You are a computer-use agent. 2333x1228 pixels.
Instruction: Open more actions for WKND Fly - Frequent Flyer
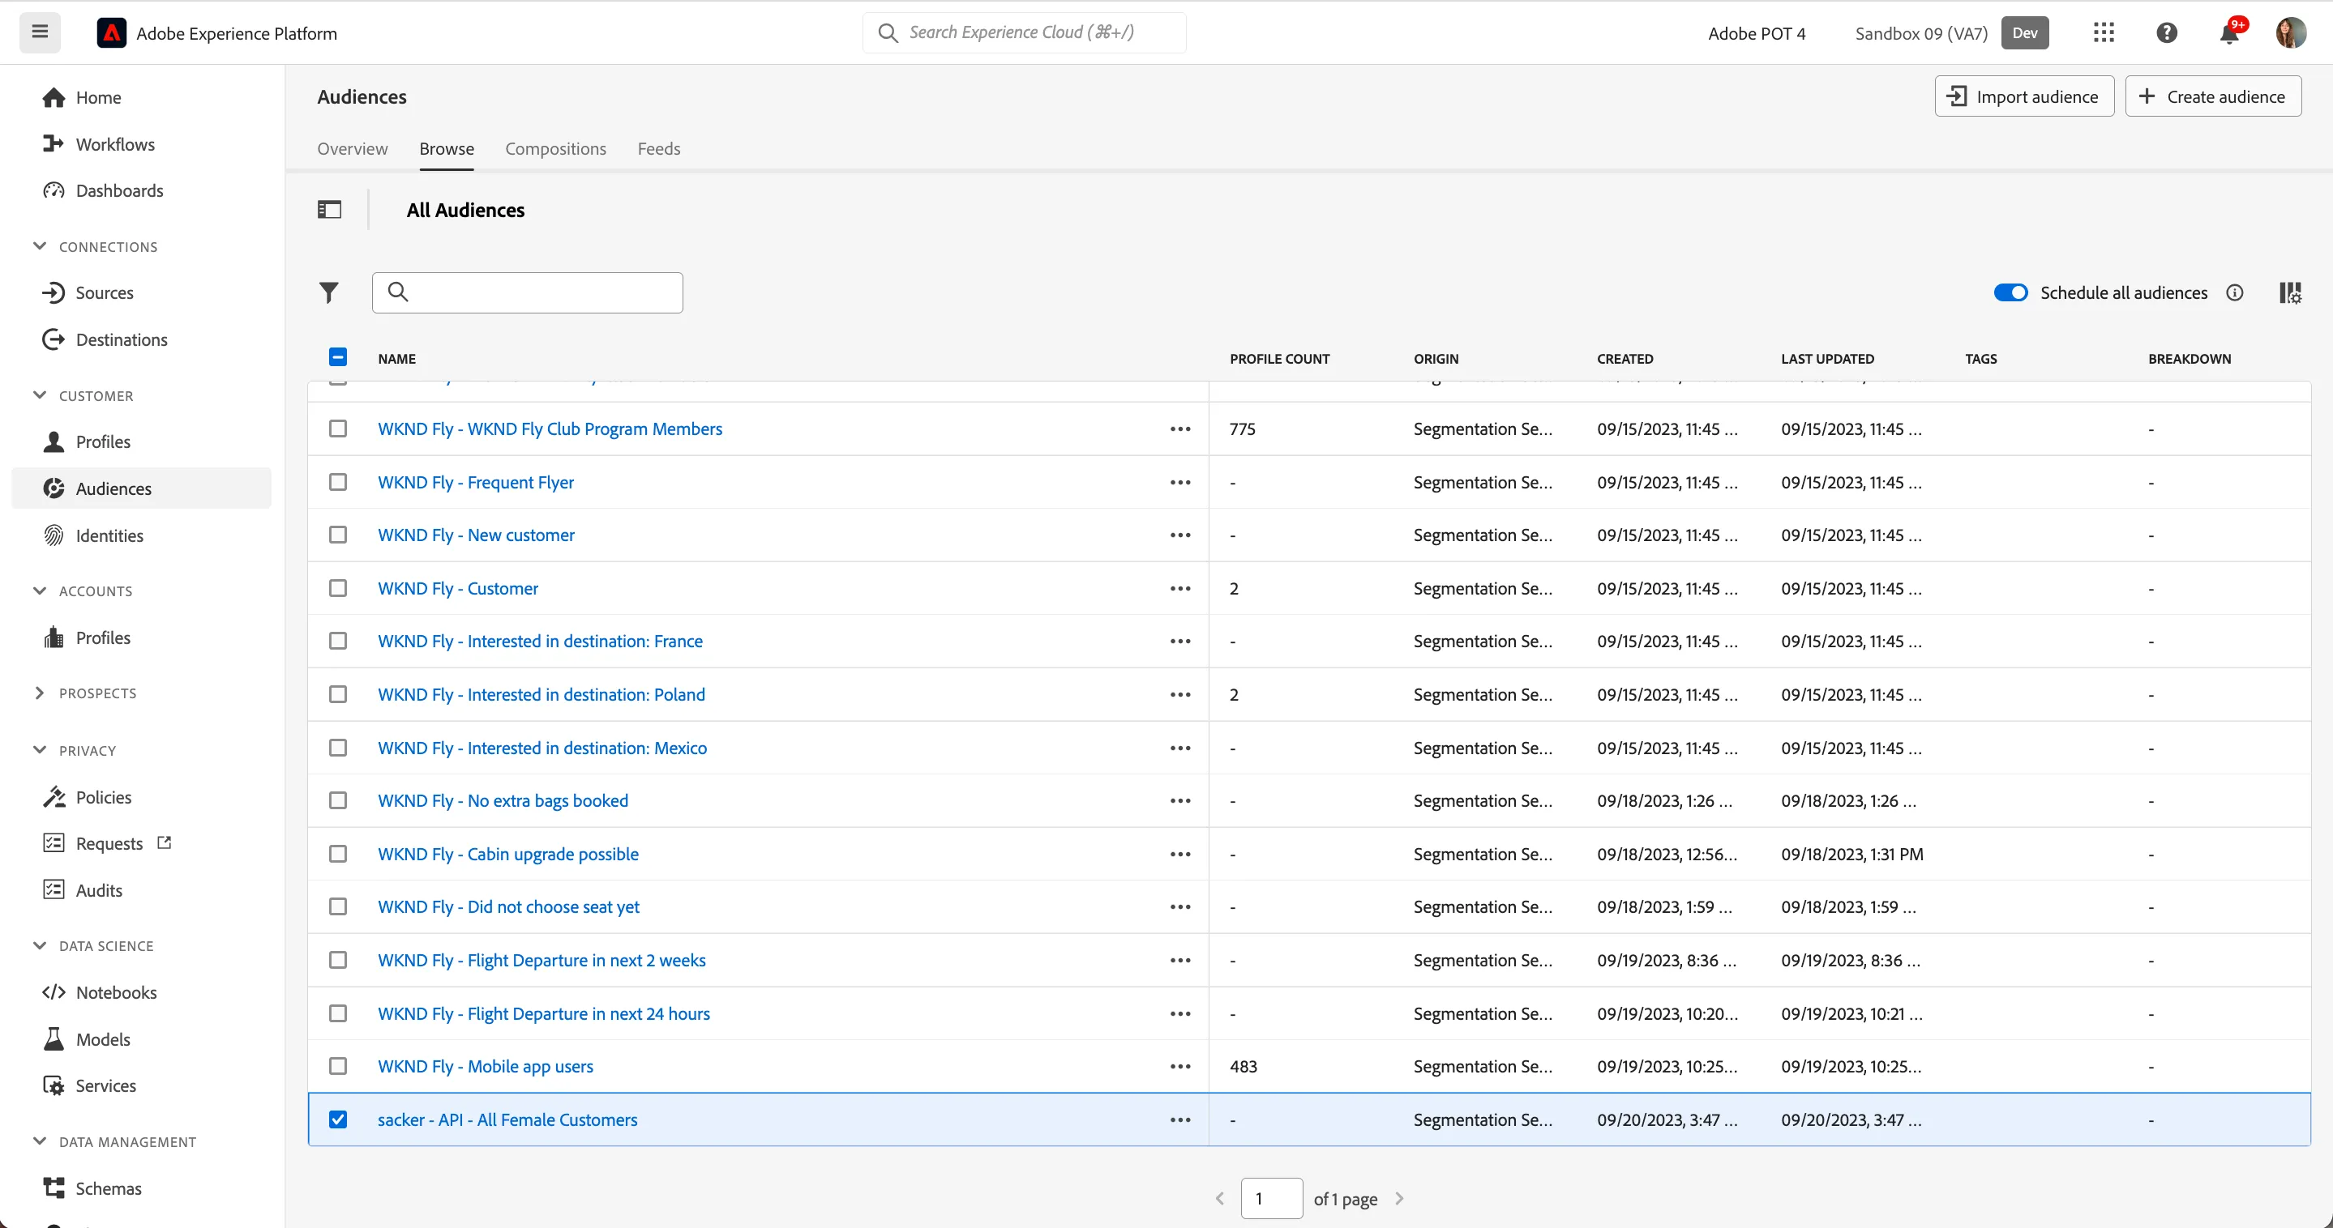pos(1180,482)
